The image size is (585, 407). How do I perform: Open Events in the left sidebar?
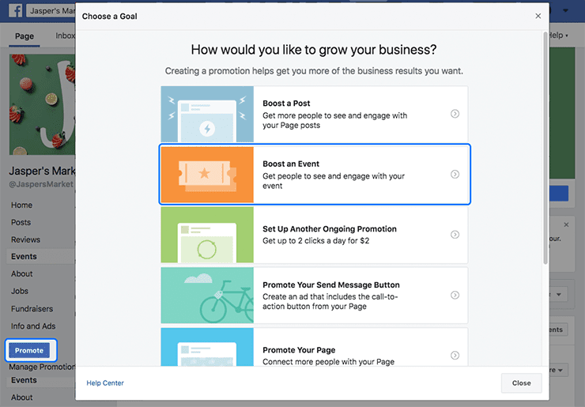pyautogui.click(x=24, y=257)
